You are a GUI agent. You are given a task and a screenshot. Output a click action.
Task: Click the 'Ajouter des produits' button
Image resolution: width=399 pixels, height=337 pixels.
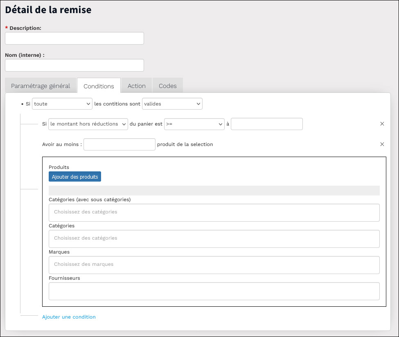coord(75,177)
